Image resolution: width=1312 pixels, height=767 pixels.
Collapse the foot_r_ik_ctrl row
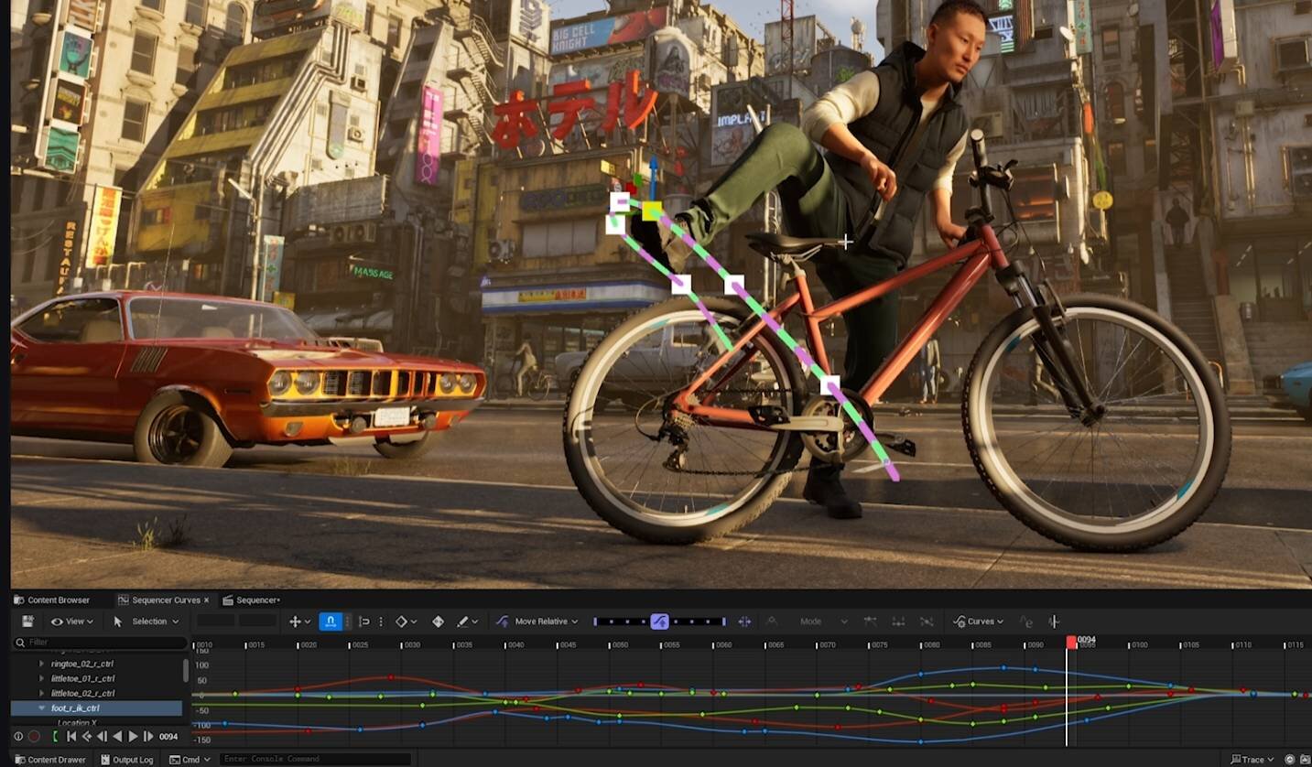point(40,708)
